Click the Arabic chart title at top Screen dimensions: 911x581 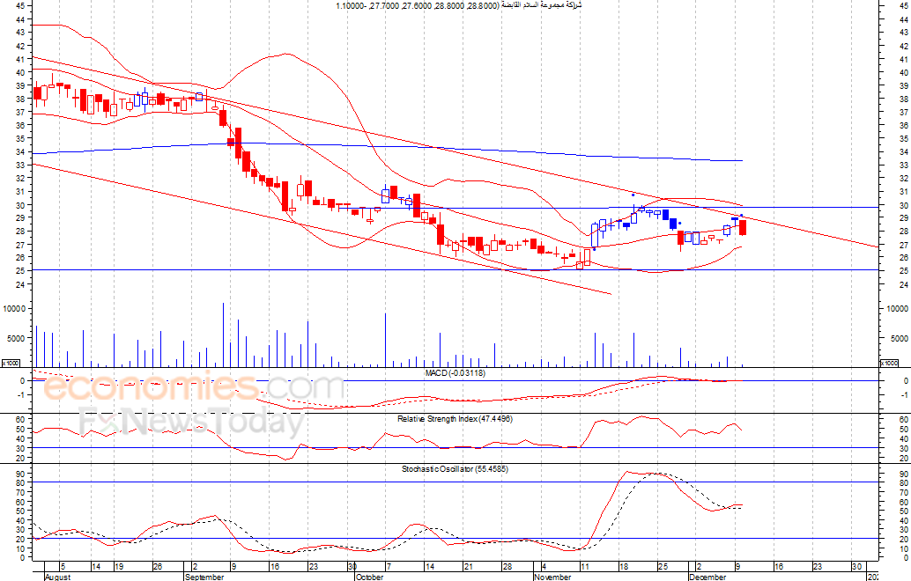point(458,6)
